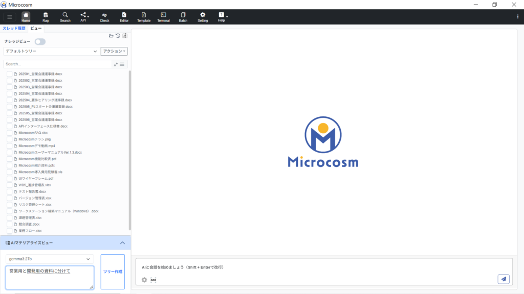
Task: Open the API menu in toolbar
Action: (x=84, y=17)
